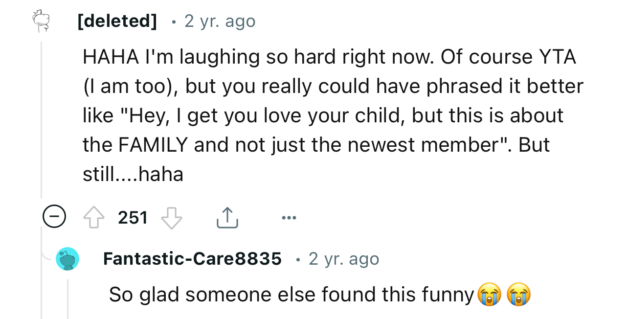Image resolution: width=628 pixels, height=319 pixels.
Task: Click the [deleted] username
Action: [117, 21]
